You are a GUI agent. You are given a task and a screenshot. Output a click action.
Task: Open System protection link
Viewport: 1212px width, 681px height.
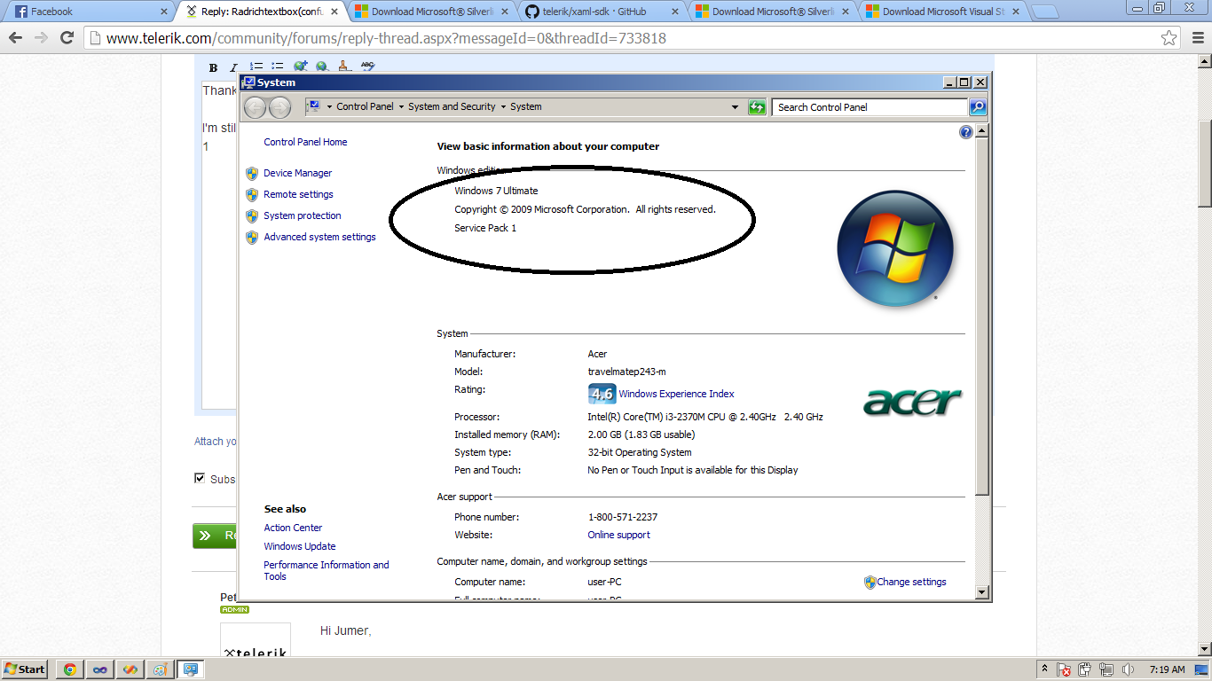tap(302, 215)
